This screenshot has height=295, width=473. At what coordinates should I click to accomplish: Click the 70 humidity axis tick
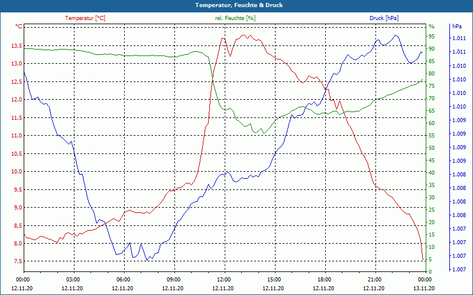point(432,98)
